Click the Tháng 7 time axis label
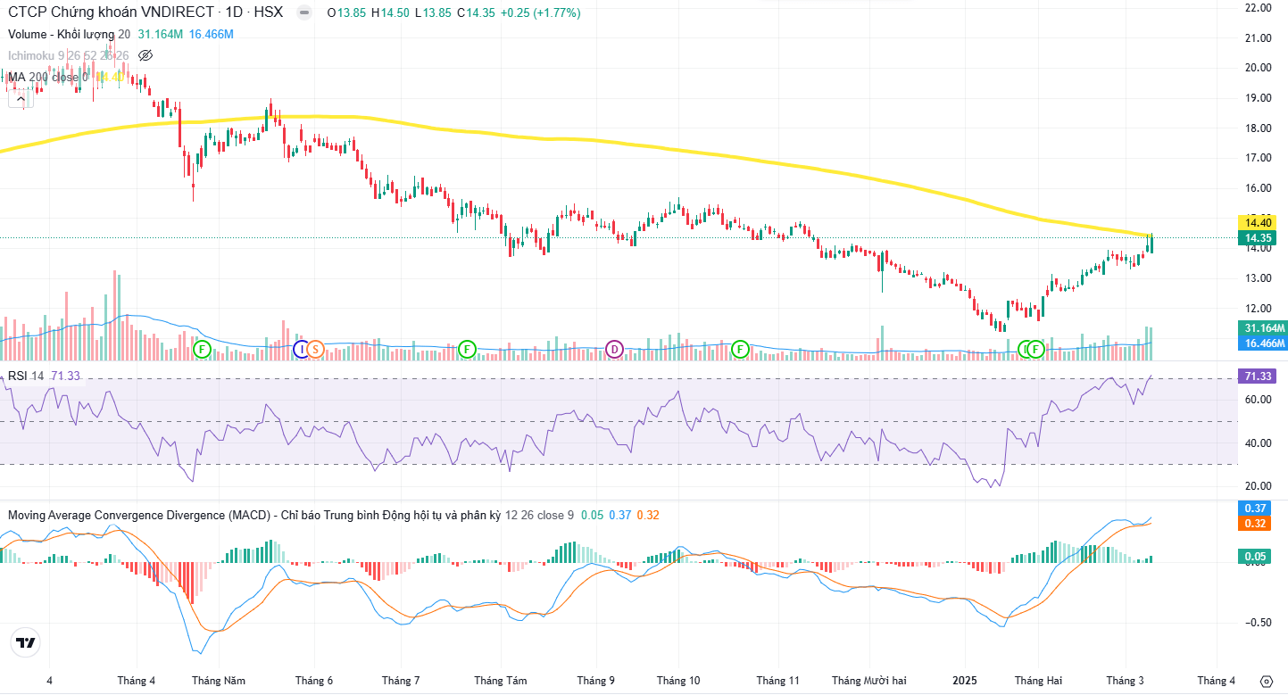The image size is (1288, 695). 401,681
